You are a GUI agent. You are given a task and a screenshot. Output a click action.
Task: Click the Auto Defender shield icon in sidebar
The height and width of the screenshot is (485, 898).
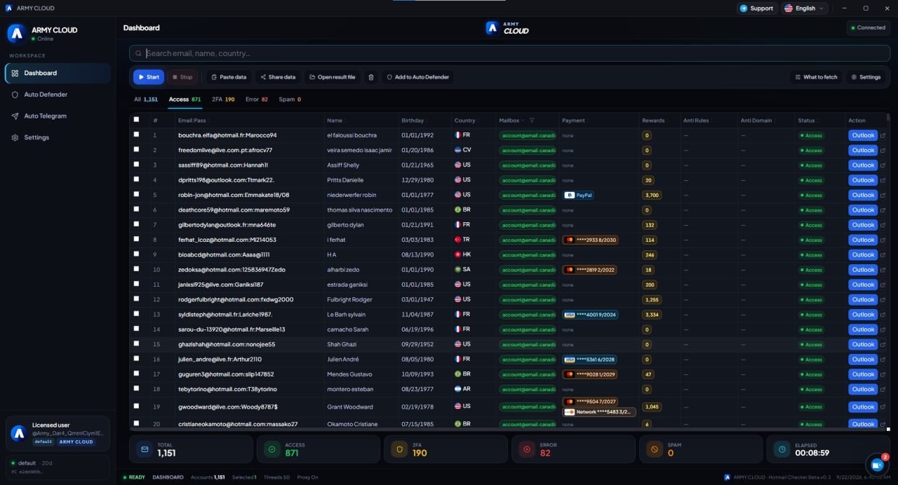[15, 95]
